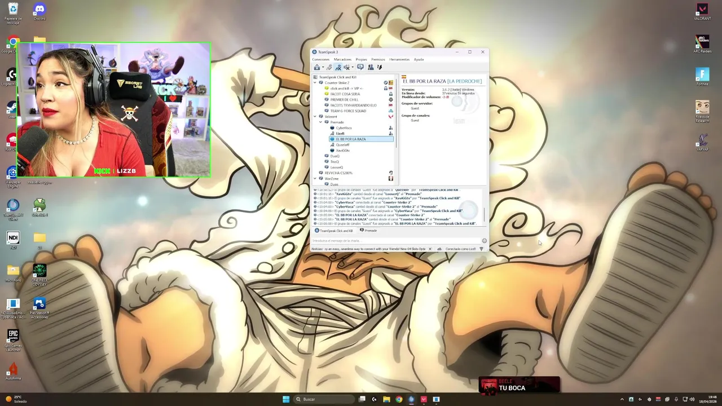Open the connect icon's dropdown arrow
Image resolution: width=722 pixels, height=406 pixels.
click(323, 68)
